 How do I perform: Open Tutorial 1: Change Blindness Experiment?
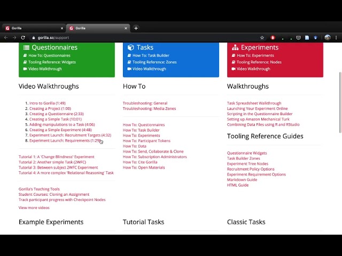(x=57, y=157)
